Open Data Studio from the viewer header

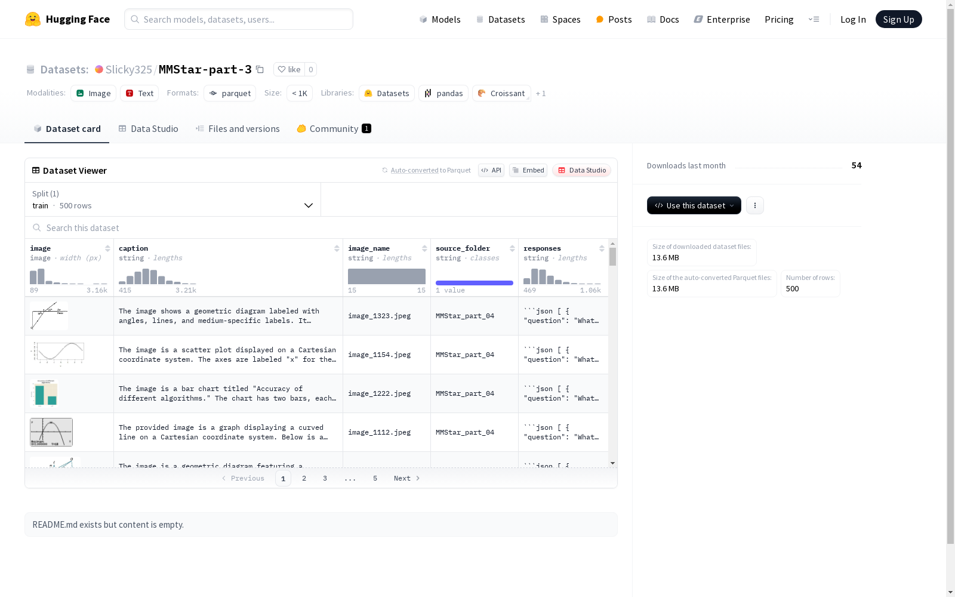582,170
